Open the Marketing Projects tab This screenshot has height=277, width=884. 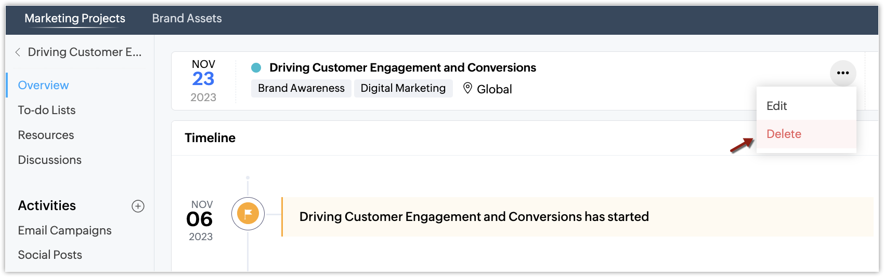tap(75, 18)
